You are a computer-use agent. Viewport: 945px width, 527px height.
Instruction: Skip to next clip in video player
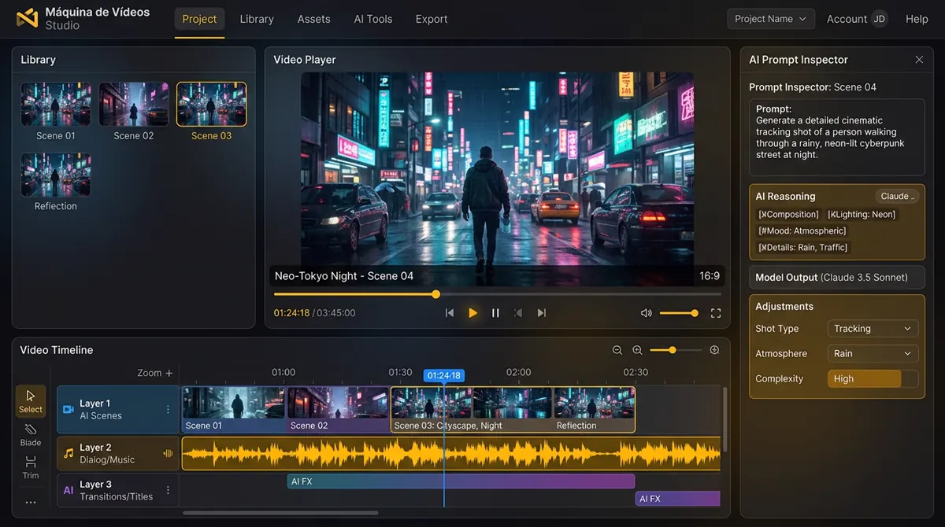coord(541,313)
